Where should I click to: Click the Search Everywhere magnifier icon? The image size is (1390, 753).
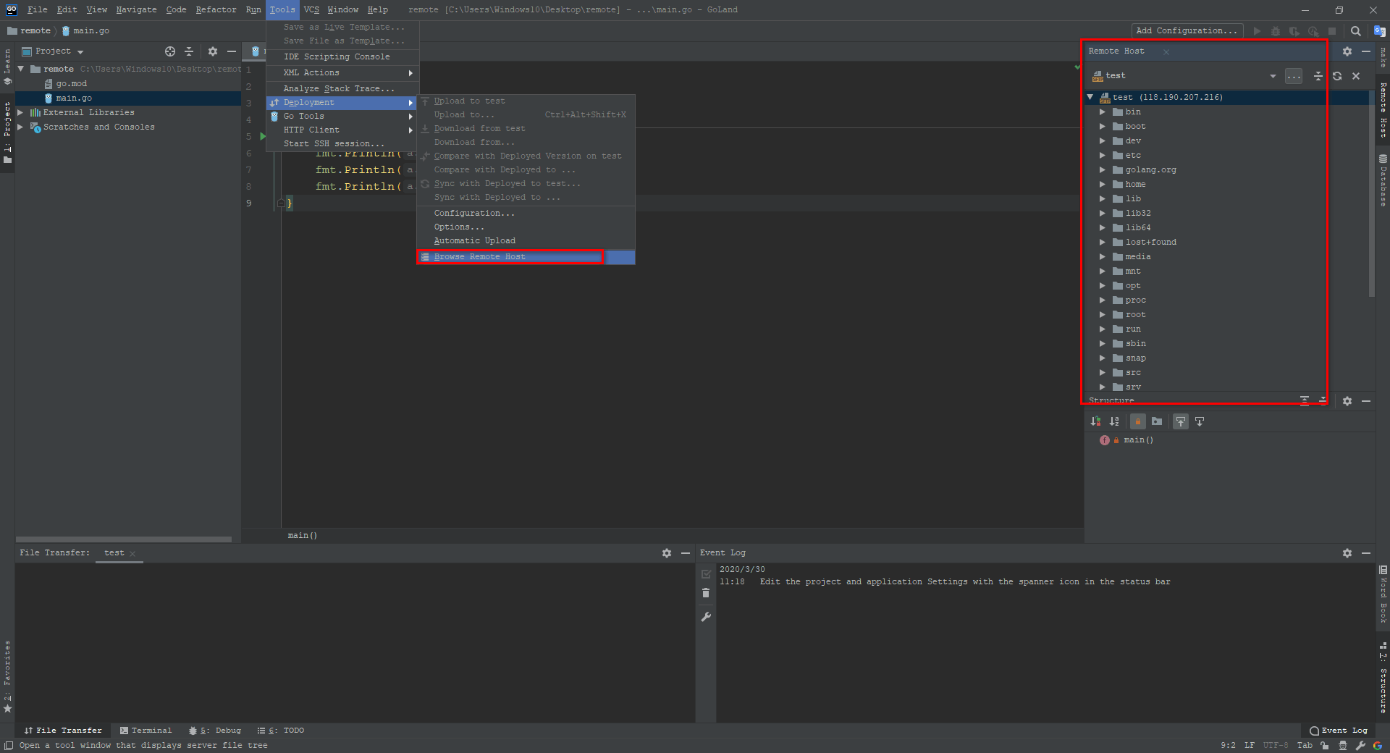click(1355, 31)
